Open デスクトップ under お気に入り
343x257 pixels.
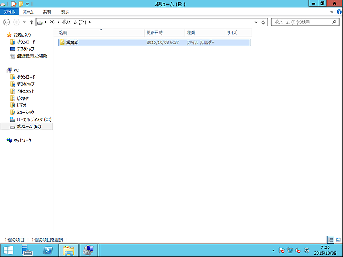click(x=22, y=49)
